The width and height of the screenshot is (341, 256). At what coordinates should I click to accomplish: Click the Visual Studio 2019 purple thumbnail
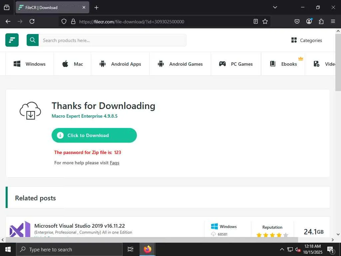pyautogui.click(x=20, y=229)
